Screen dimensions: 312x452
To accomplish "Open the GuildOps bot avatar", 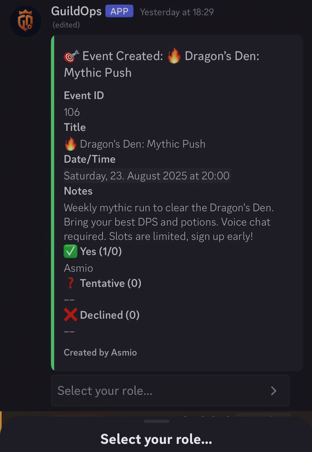I will tap(26, 21).
